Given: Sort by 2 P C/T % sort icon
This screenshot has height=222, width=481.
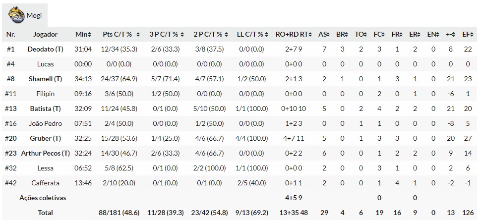Looking at the screenshot, I should click(x=227, y=35).
